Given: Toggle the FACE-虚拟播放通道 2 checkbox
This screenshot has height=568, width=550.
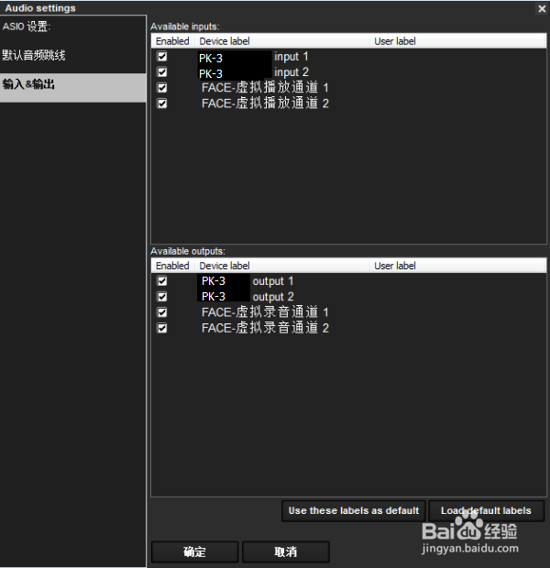Looking at the screenshot, I should pos(162,104).
